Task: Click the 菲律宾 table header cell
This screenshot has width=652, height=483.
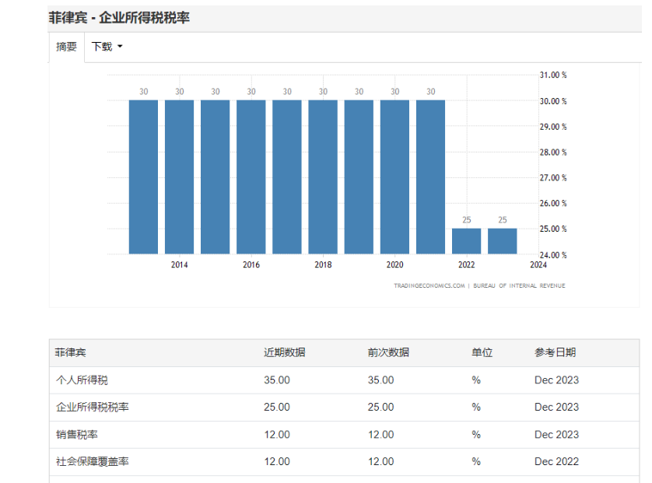Action: (x=71, y=352)
